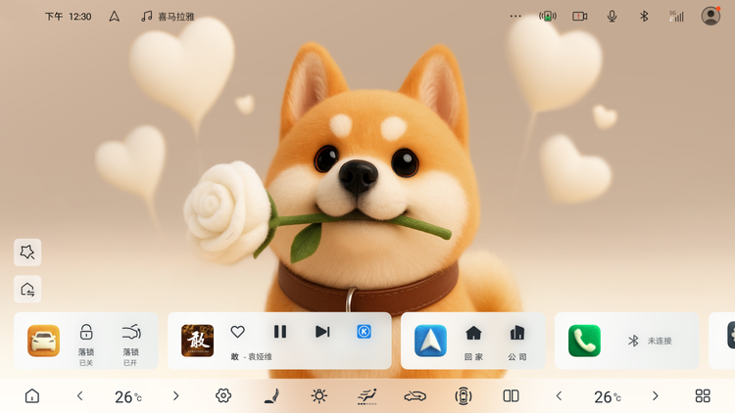Decrease left-side temperature with left arrow
Viewport: 735px width, 413px height.
[80, 396]
